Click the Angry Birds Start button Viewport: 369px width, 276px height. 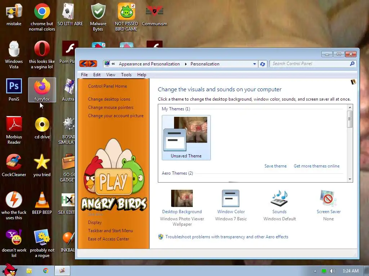click(9, 270)
